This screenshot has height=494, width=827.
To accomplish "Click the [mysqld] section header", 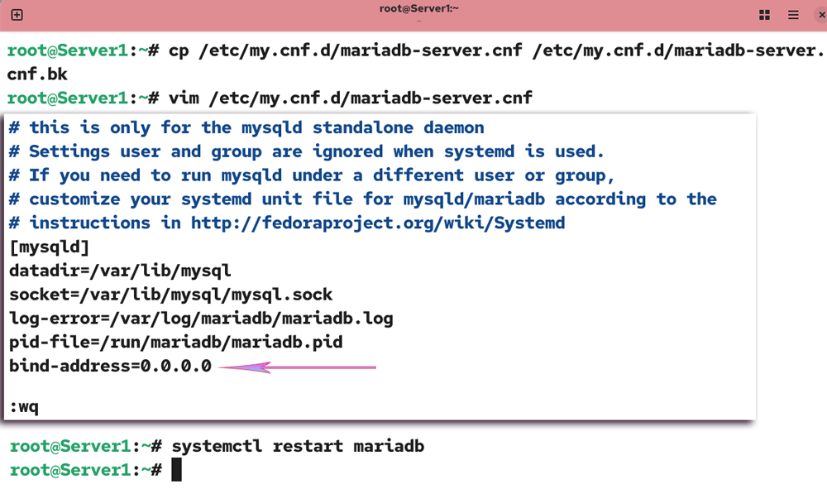I will click(49, 247).
